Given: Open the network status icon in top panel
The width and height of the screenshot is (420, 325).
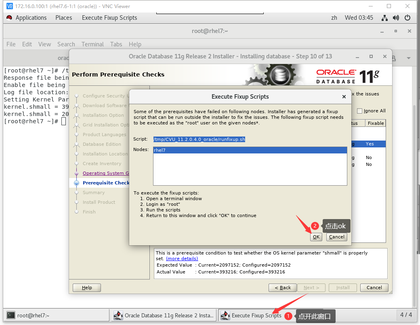Looking at the screenshot, I should pos(384,18).
